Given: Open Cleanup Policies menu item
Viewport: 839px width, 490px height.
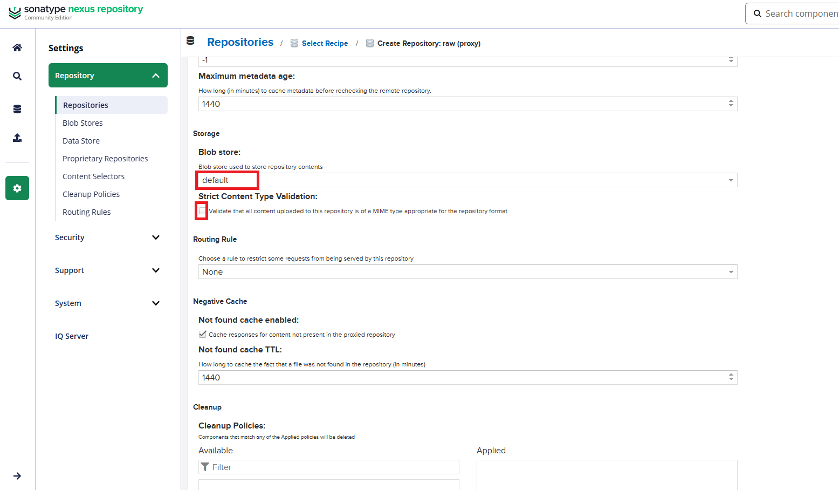Looking at the screenshot, I should tap(91, 194).
